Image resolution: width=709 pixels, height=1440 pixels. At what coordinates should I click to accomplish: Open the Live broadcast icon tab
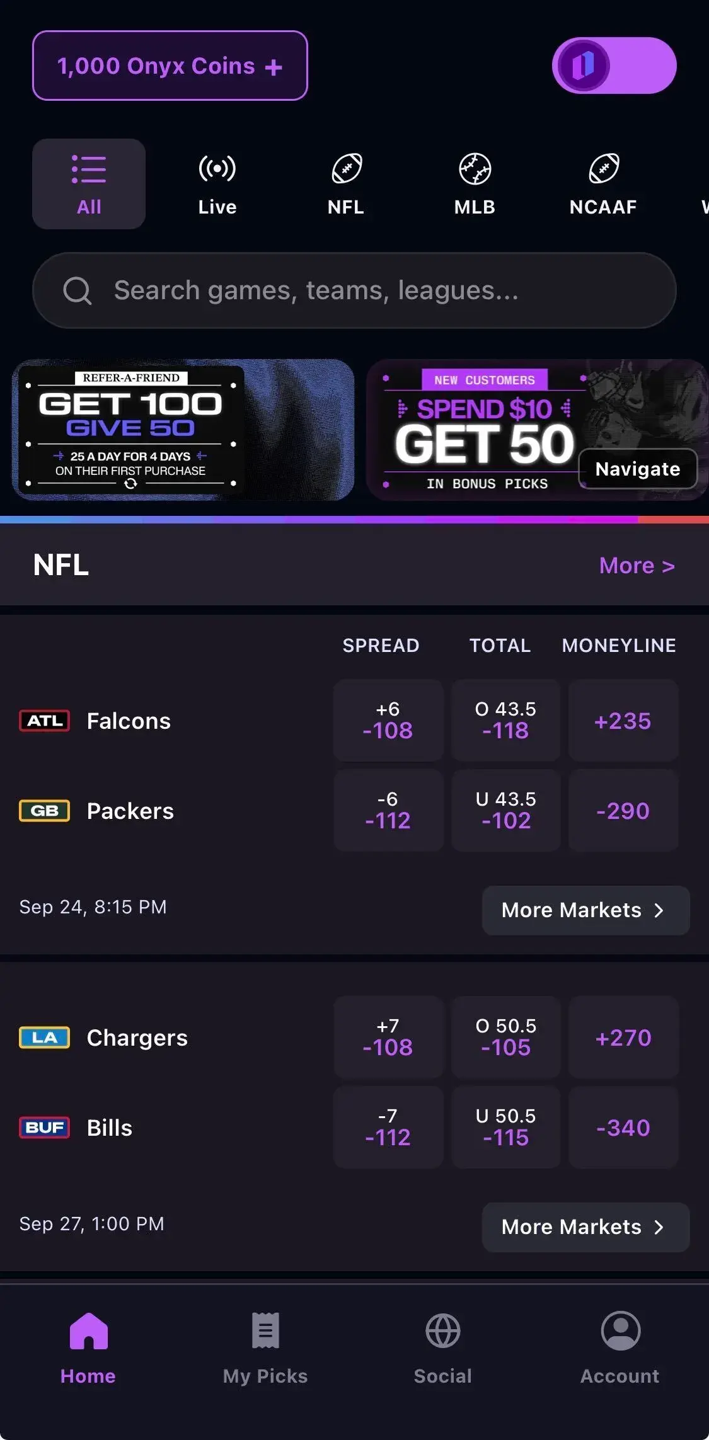pyautogui.click(x=217, y=169)
